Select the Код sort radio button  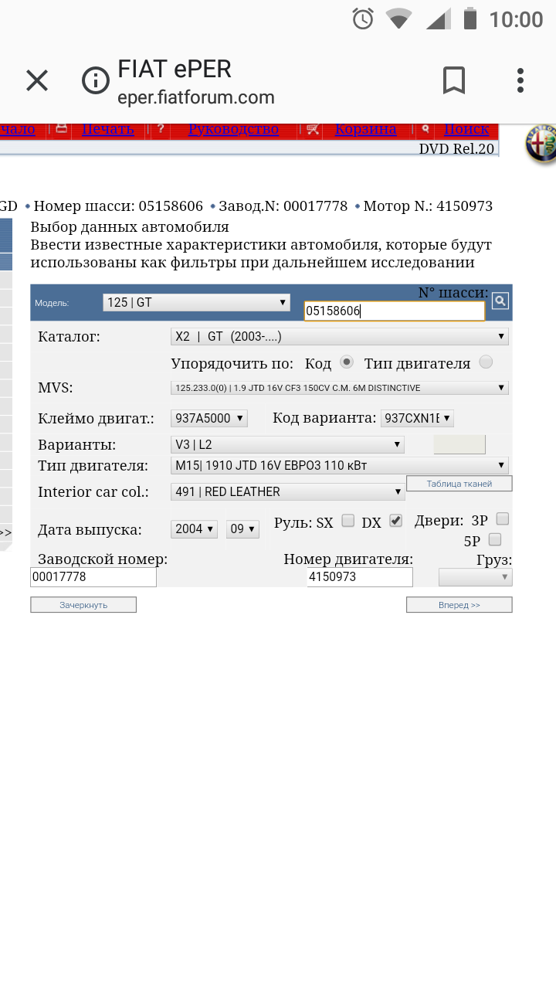coord(347,362)
